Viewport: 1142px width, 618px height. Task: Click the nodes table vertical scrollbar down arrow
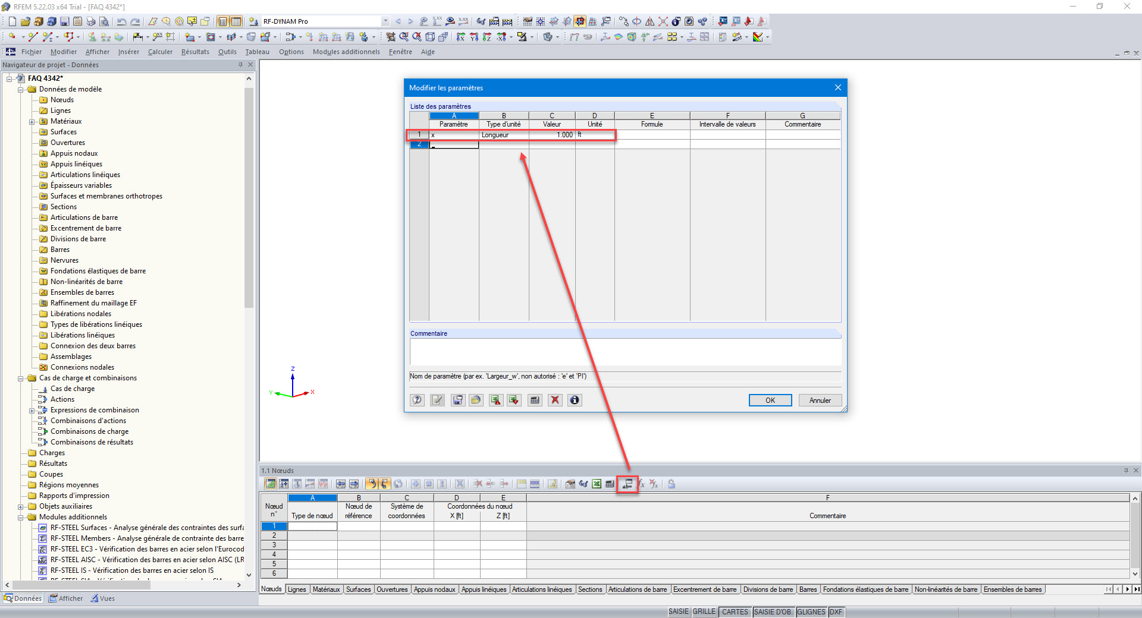coord(1135,574)
